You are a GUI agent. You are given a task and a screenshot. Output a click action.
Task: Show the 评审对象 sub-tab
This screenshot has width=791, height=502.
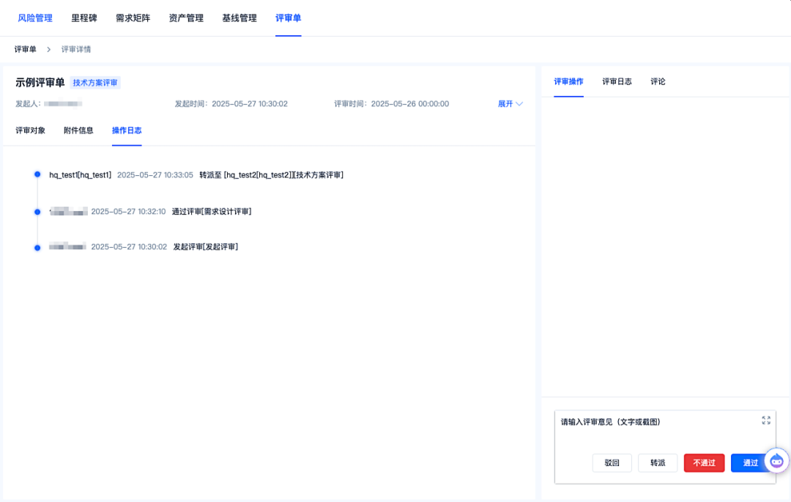click(30, 130)
